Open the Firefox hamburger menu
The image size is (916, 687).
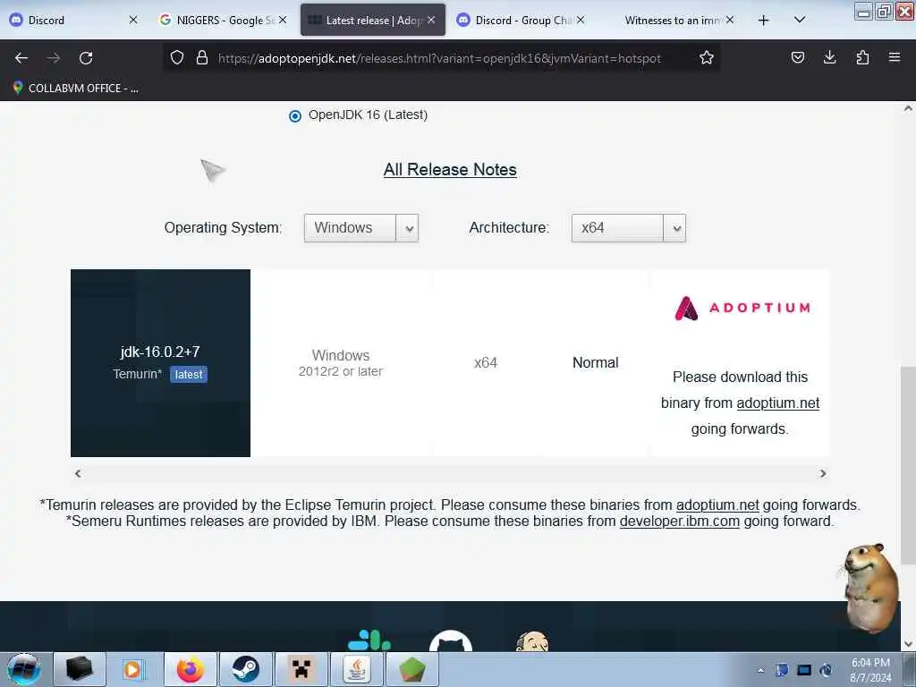pyautogui.click(x=895, y=57)
